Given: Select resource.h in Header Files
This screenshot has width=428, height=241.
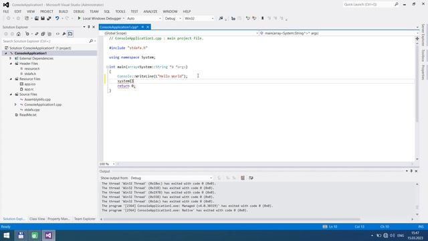Looking at the screenshot, I should (x=31, y=68).
